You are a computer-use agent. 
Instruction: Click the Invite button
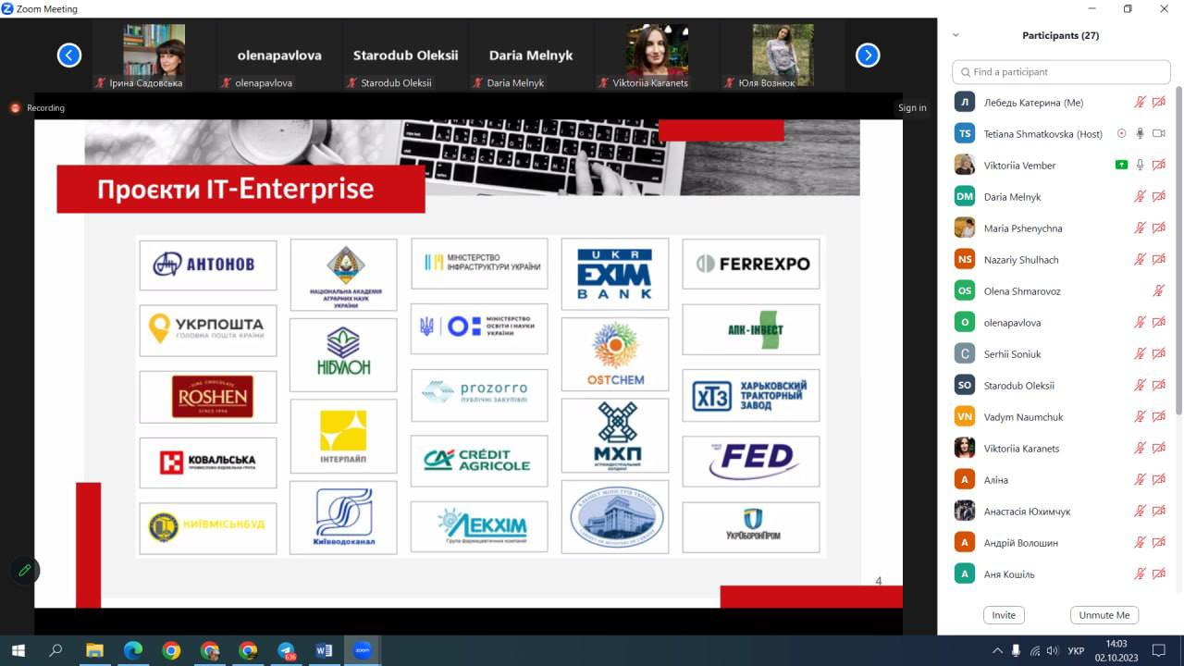click(1004, 615)
